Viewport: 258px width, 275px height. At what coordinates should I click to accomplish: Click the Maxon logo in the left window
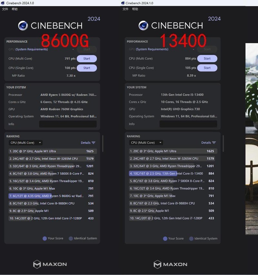coord(50,264)
